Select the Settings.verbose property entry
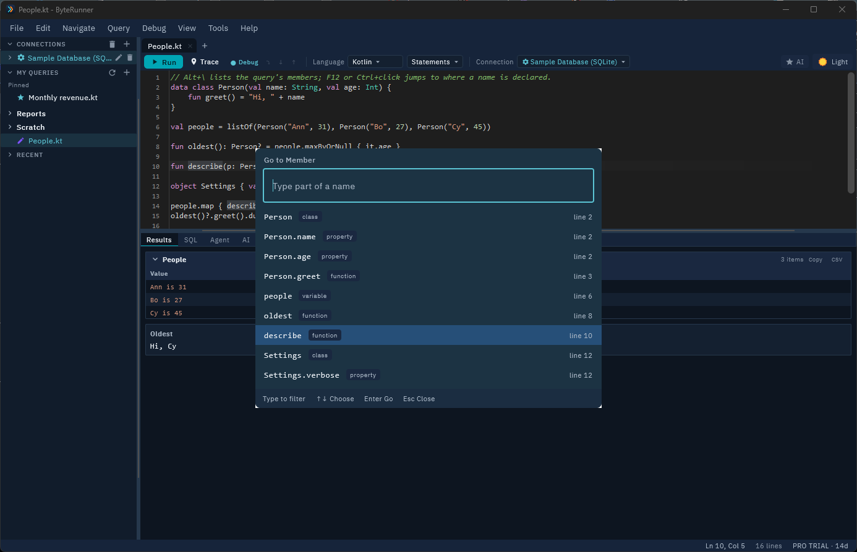This screenshot has width=857, height=552. click(x=428, y=375)
